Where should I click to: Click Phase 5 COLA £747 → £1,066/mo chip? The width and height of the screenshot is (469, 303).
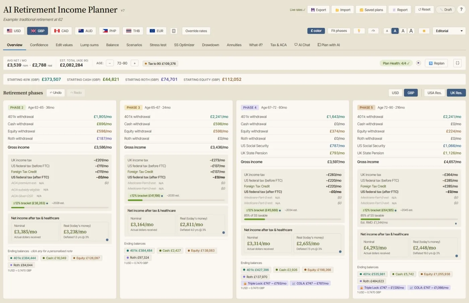click(x=429, y=288)
